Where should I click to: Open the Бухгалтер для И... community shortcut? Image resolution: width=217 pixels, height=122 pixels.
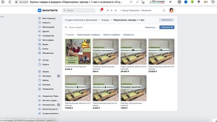[x=48, y=109]
